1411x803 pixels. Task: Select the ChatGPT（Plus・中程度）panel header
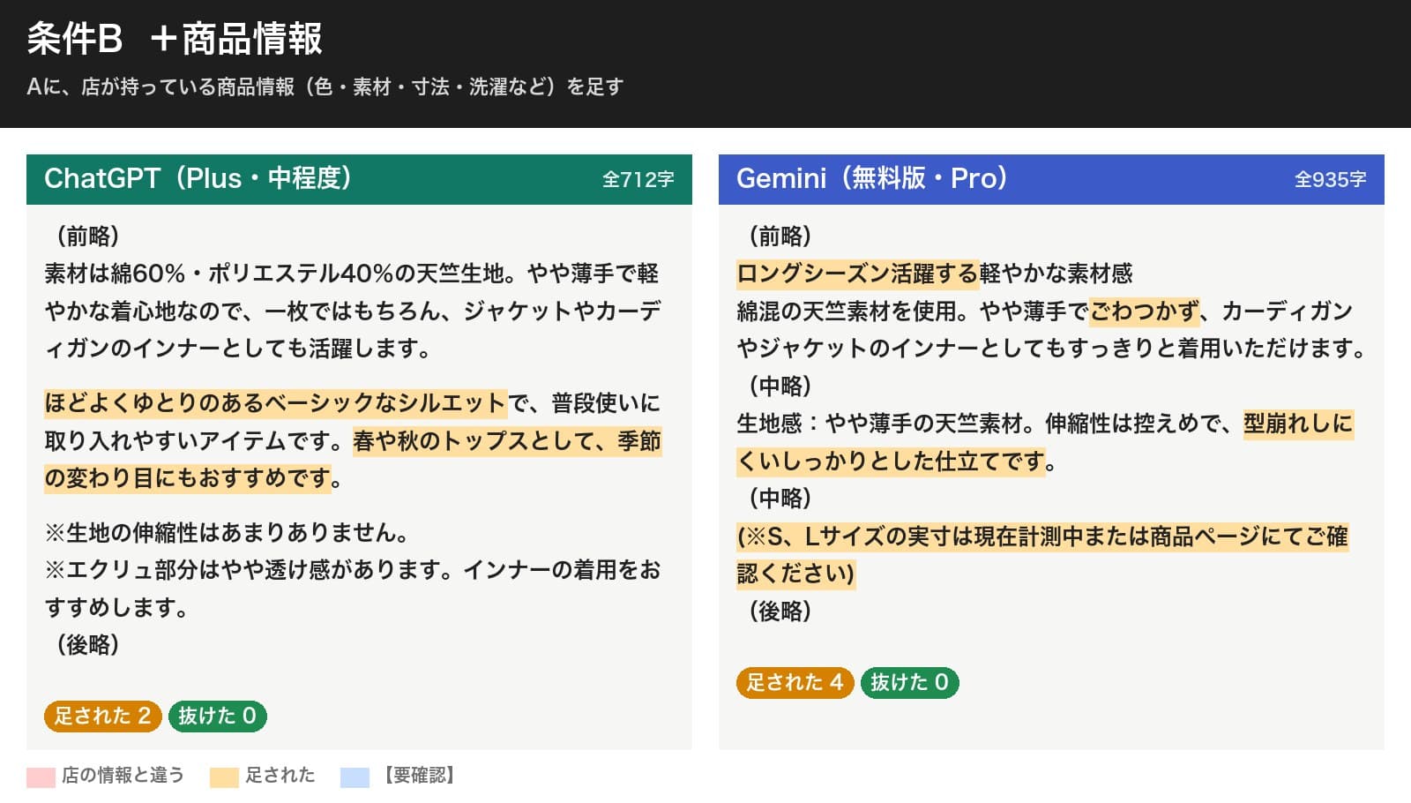pyautogui.click(x=359, y=179)
